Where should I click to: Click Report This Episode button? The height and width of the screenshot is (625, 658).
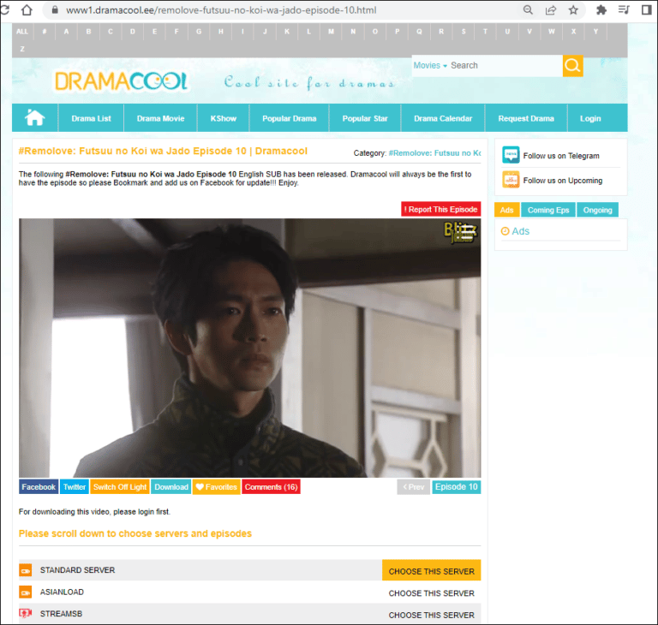pyautogui.click(x=440, y=209)
